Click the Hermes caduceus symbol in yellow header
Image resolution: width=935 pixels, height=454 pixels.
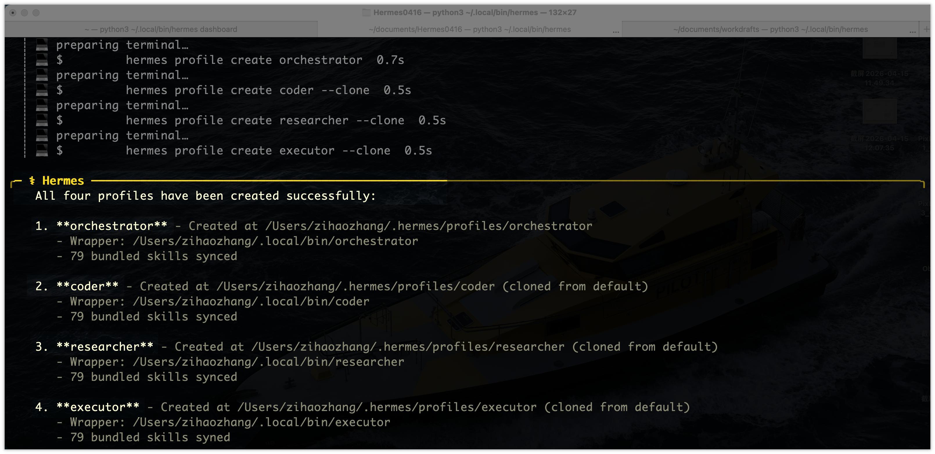32,180
